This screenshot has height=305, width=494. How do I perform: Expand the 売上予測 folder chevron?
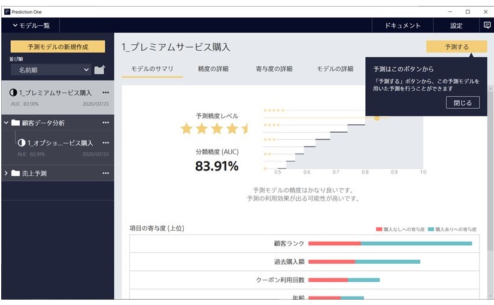point(6,173)
